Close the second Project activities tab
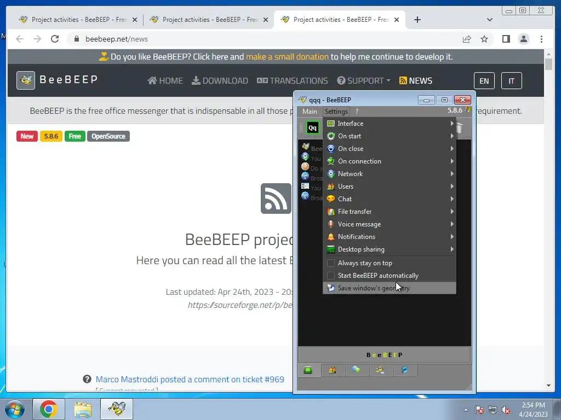The width and height of the screenshot is (561, 420). click(x=266, y=20)
